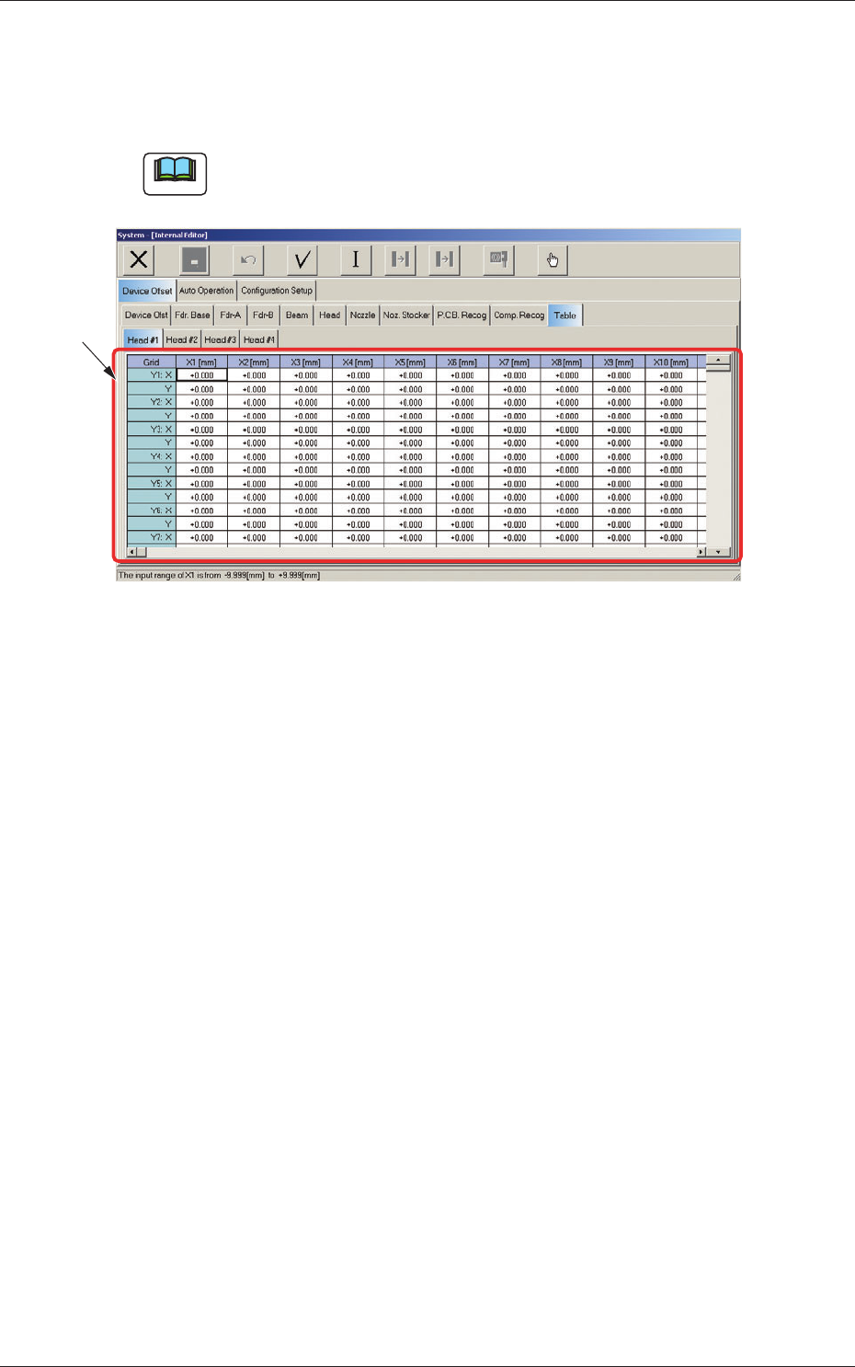Image resolution: width=855 pixels, height=1367 pixels.
Task: Click the X1 [mm] column header
Action: point(201,362)
